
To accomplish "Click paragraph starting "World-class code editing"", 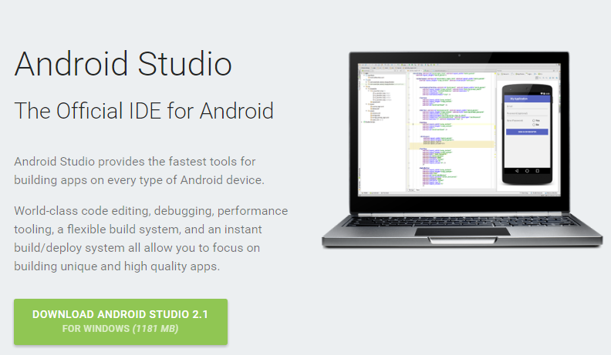I will (150, 239).
